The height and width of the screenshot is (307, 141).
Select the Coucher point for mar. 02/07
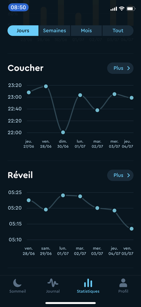click(97, 110)
